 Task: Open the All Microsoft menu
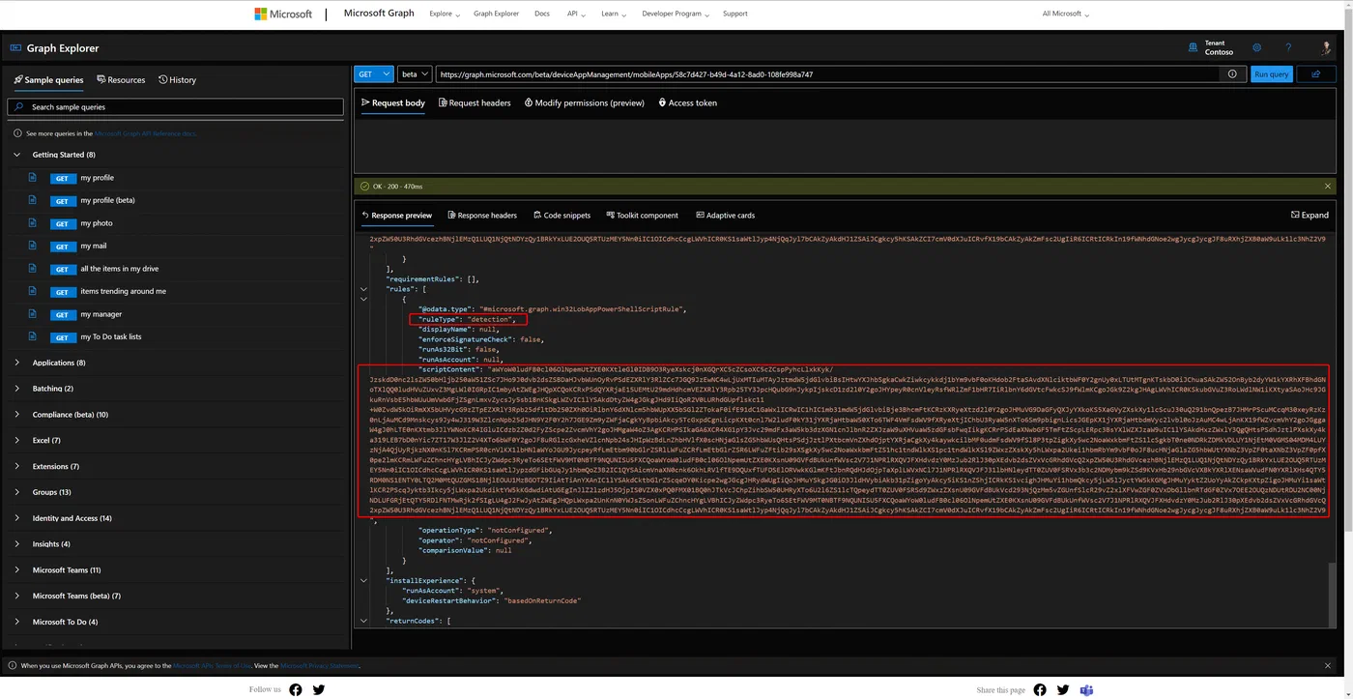1065,14
